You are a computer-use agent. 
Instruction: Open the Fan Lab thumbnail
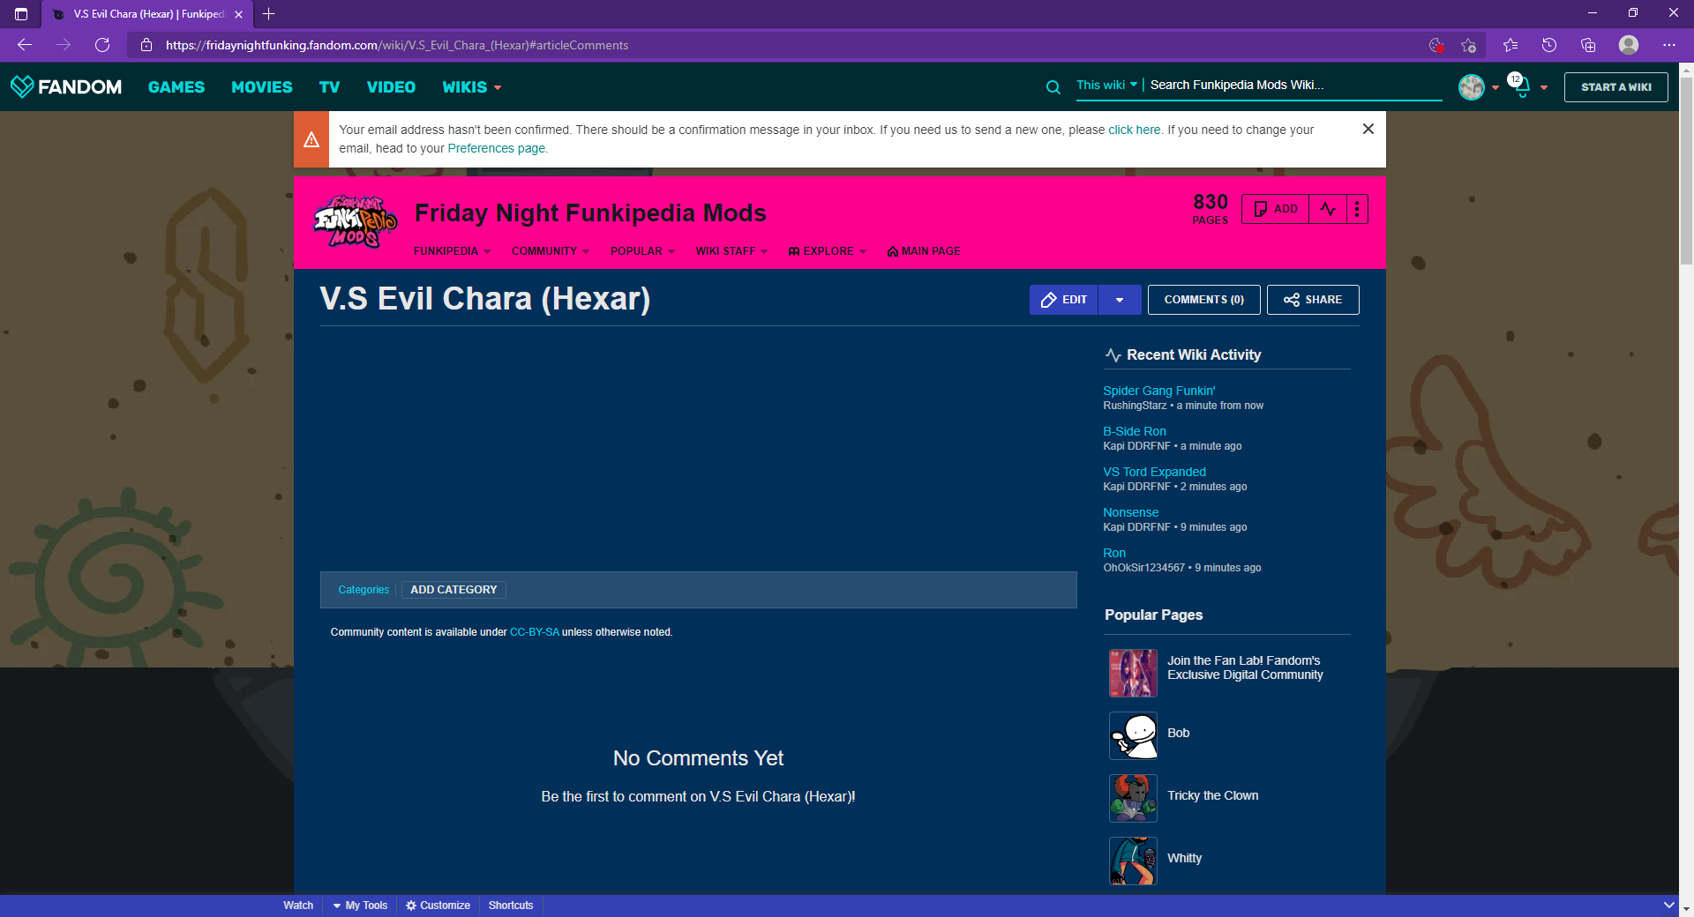(x=1133, y=673)
